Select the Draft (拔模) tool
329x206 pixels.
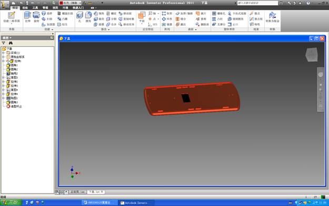99,24
